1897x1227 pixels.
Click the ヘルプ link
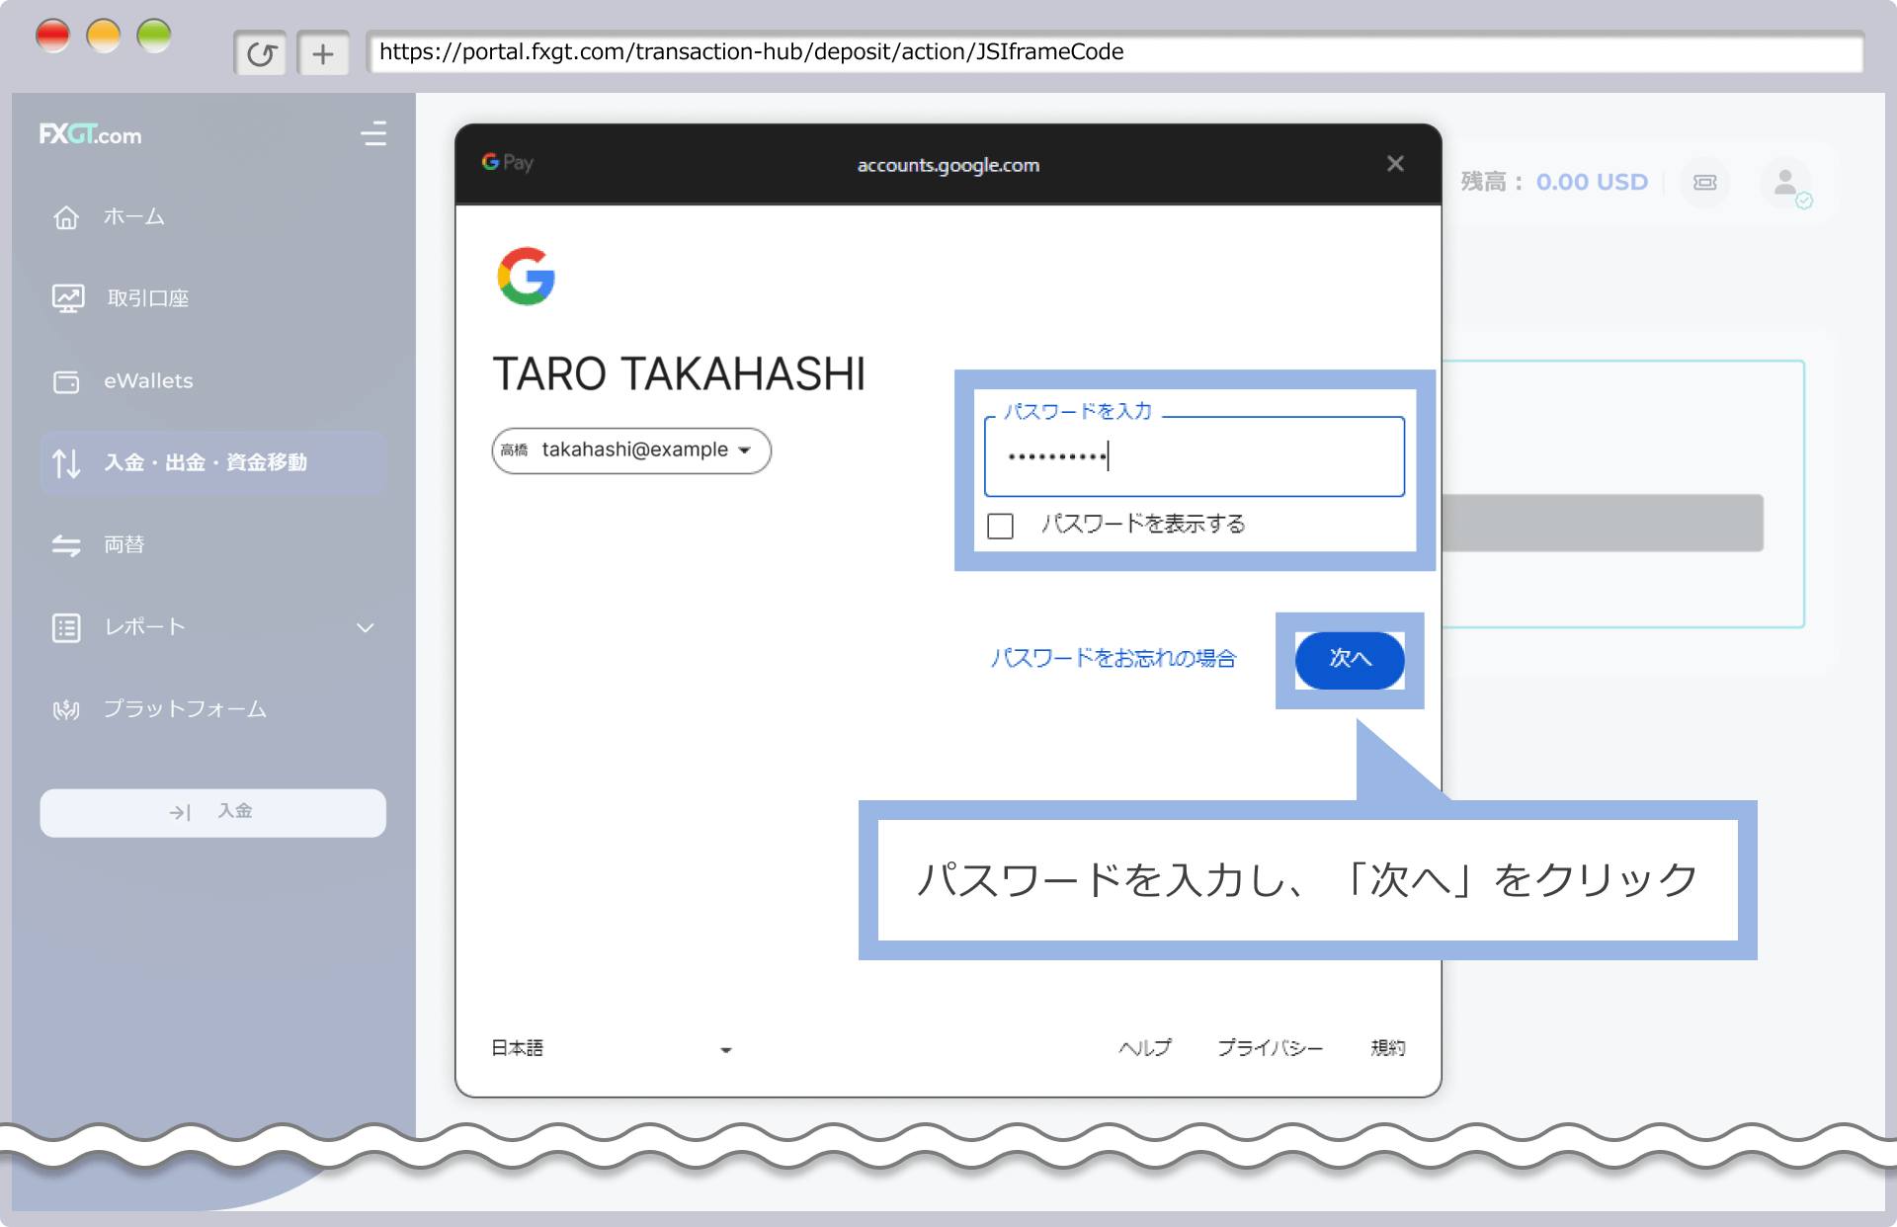tap(1145, 1047)
